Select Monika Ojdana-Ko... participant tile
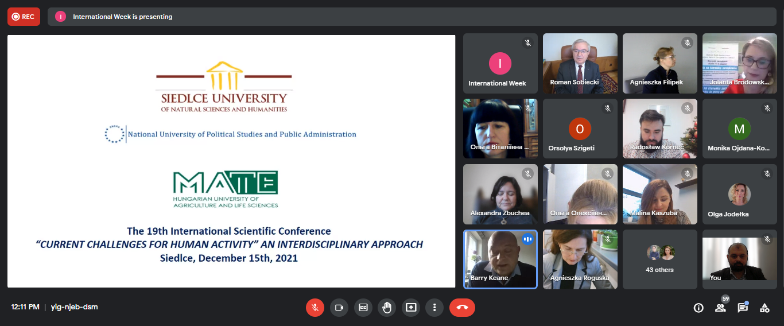 pyautogui.click(x=740, y=129)
